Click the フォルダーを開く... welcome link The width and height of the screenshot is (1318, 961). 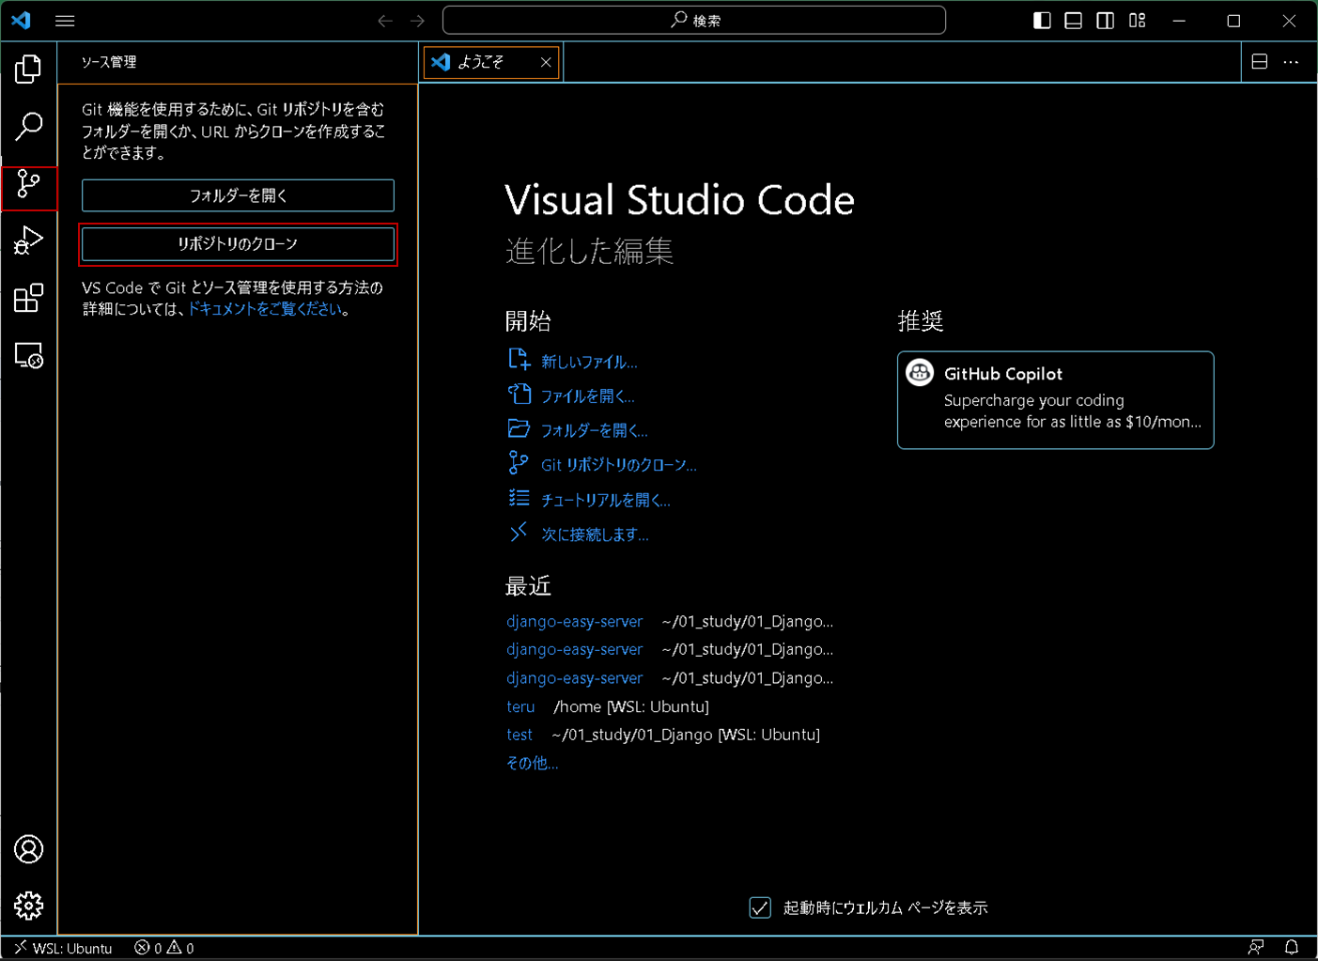[x=595, y=431]
